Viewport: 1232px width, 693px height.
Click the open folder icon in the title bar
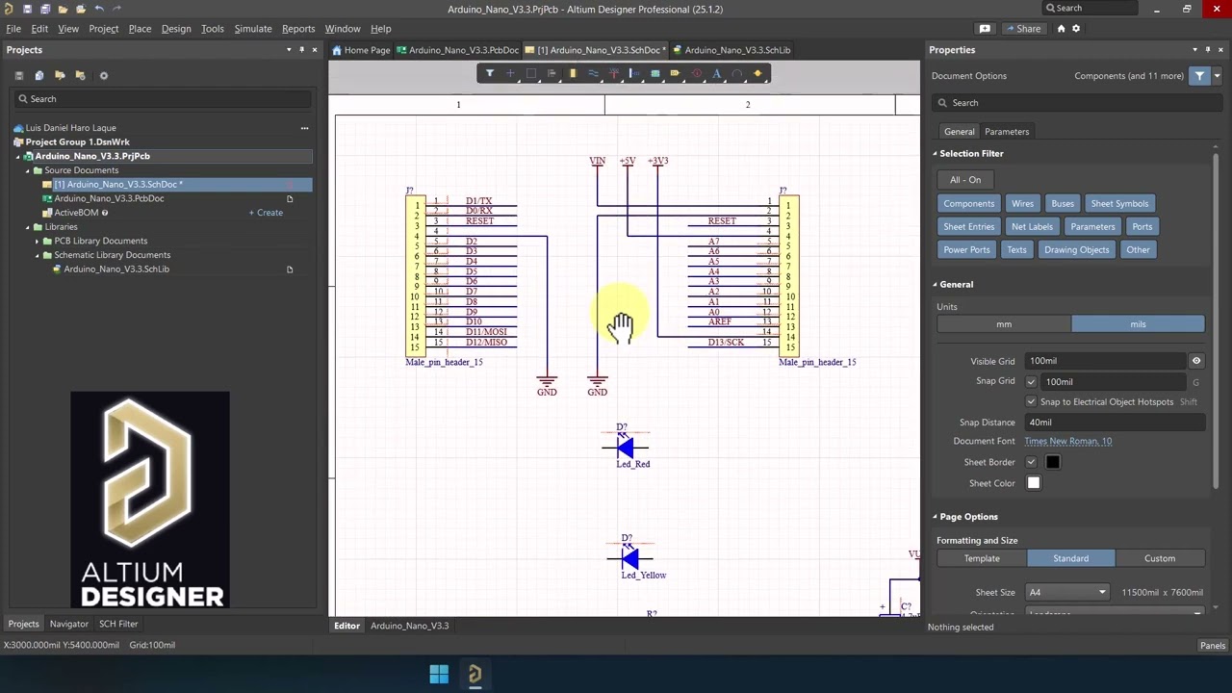[x=64, y=9]
